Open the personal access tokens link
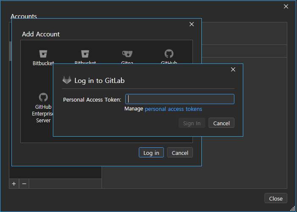297x212 pixels. coord(173,109)
